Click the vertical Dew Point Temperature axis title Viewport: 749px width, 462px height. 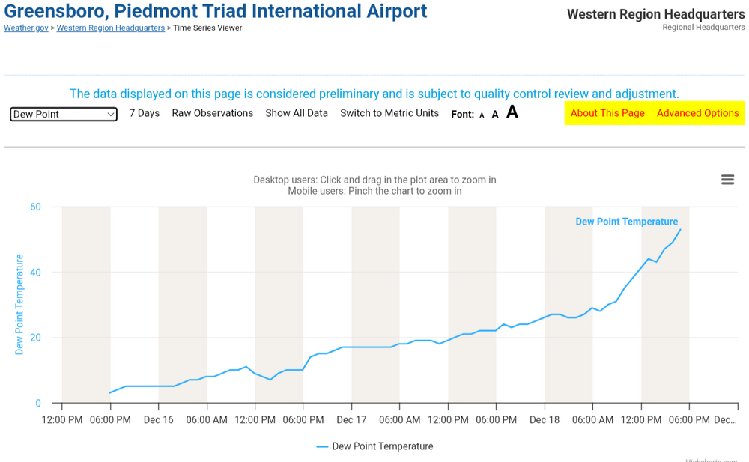coord(19,304)
